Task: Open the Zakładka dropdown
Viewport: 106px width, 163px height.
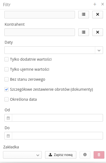Action: point(22,155)
